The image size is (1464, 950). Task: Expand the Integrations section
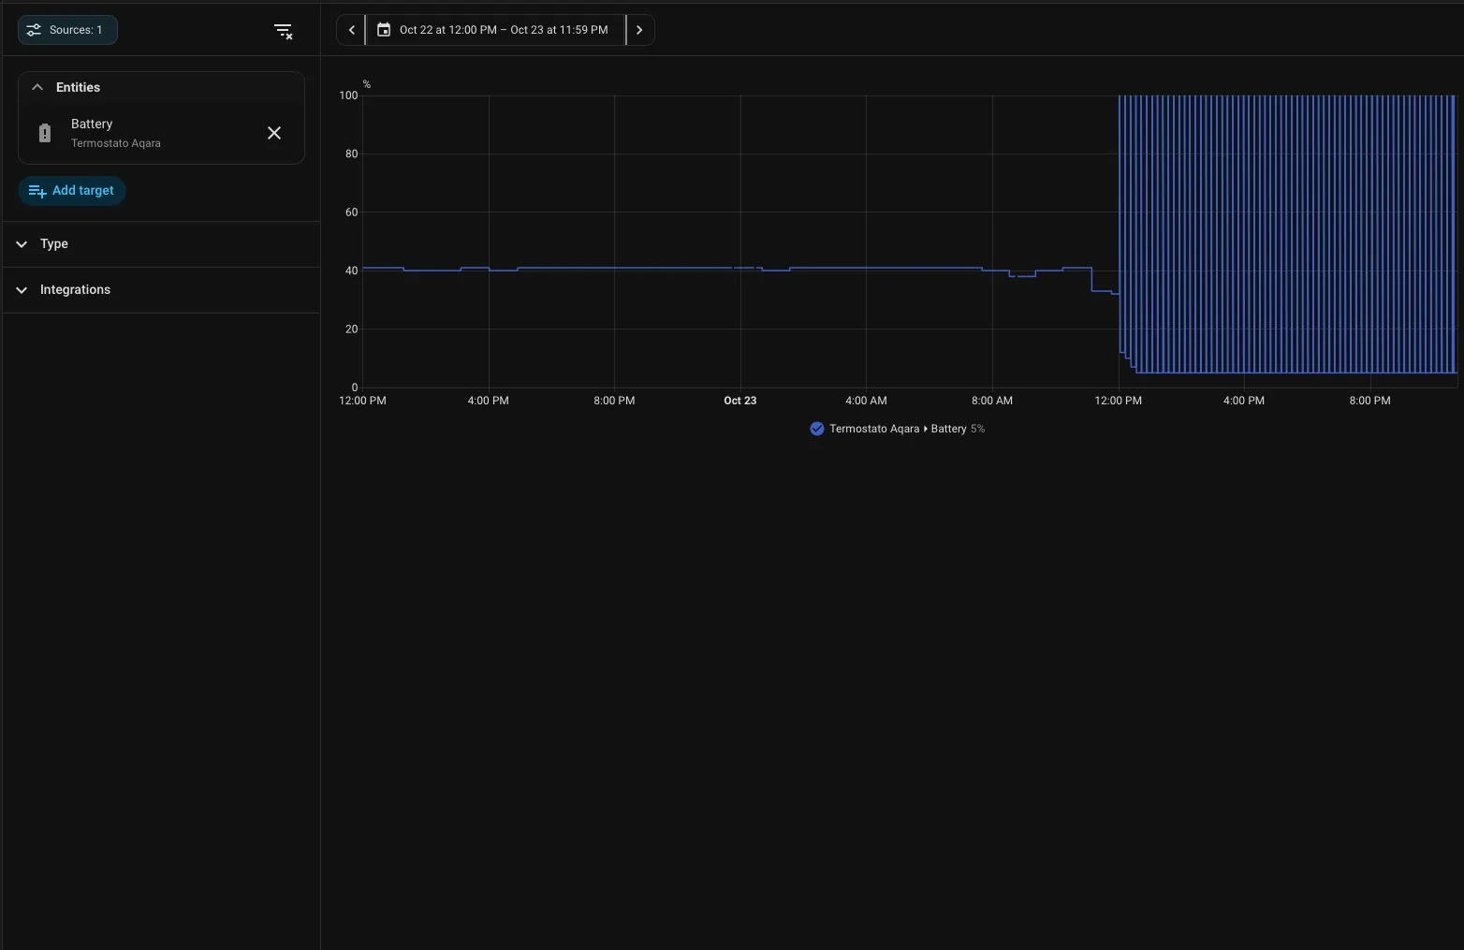(161, 290)
